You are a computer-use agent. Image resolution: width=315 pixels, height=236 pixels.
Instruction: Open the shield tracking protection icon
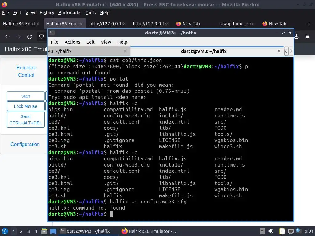[x=42, y=37]
